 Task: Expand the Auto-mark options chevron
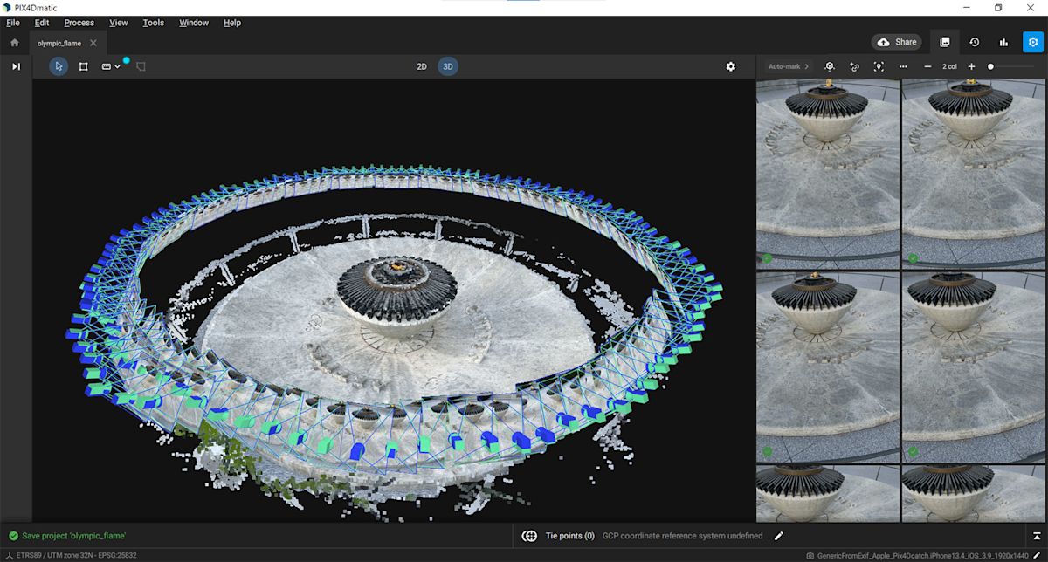pyautogui.click(x=807, y=66)
